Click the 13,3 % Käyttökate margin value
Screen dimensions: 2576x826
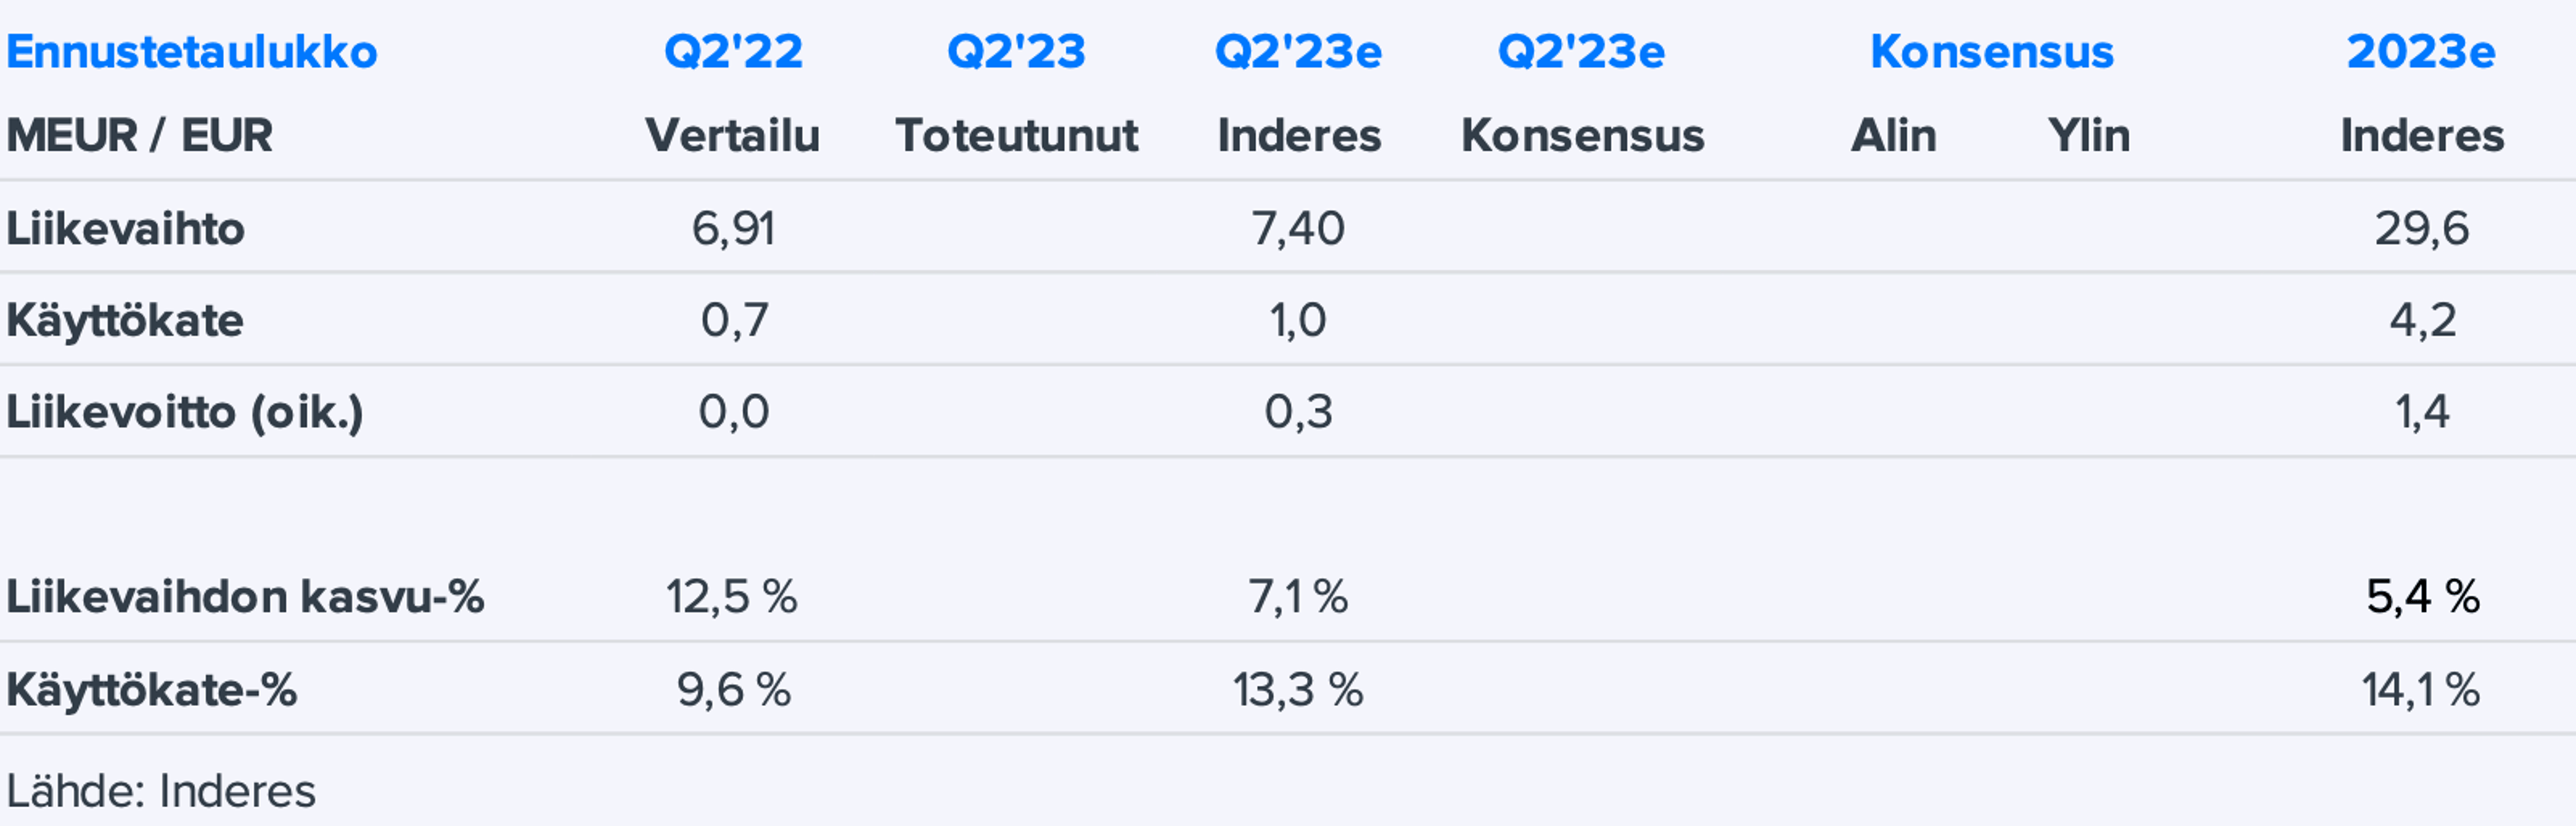point(1298,690)
